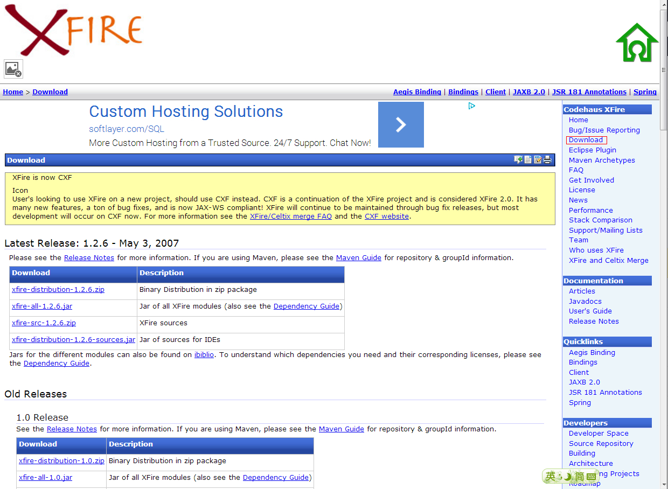Open the Performance sidebar link

(x=591, y=211)
